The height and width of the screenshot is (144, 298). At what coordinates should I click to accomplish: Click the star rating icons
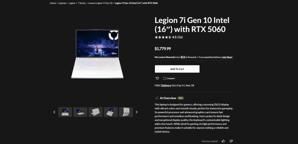(x=163, y=37)
